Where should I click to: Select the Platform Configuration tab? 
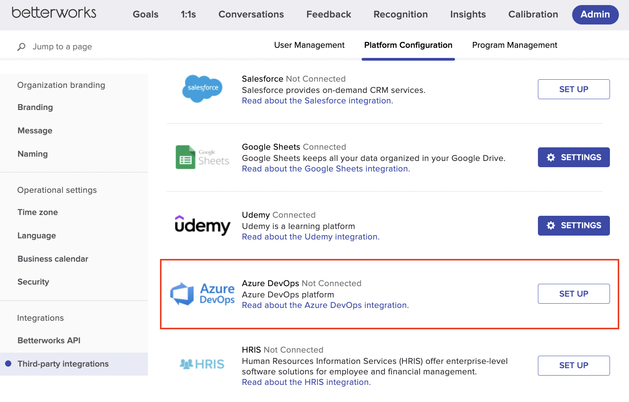click(408, 45)
